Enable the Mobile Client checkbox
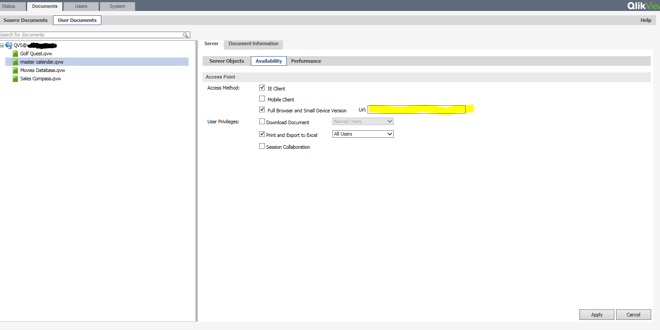 click(262, 99)
